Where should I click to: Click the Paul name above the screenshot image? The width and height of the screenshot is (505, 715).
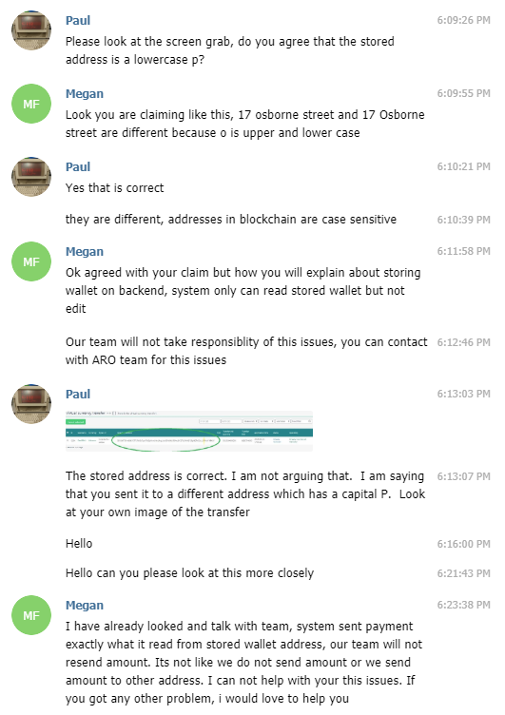point(78,394)
